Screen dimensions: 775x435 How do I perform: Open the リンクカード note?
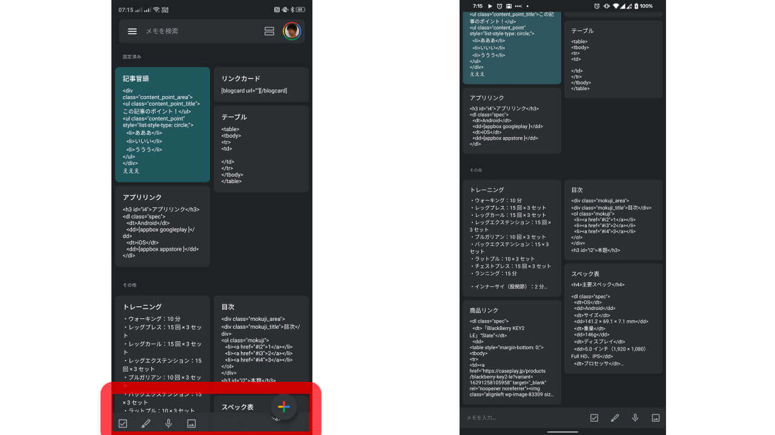[x=261, y=84]
